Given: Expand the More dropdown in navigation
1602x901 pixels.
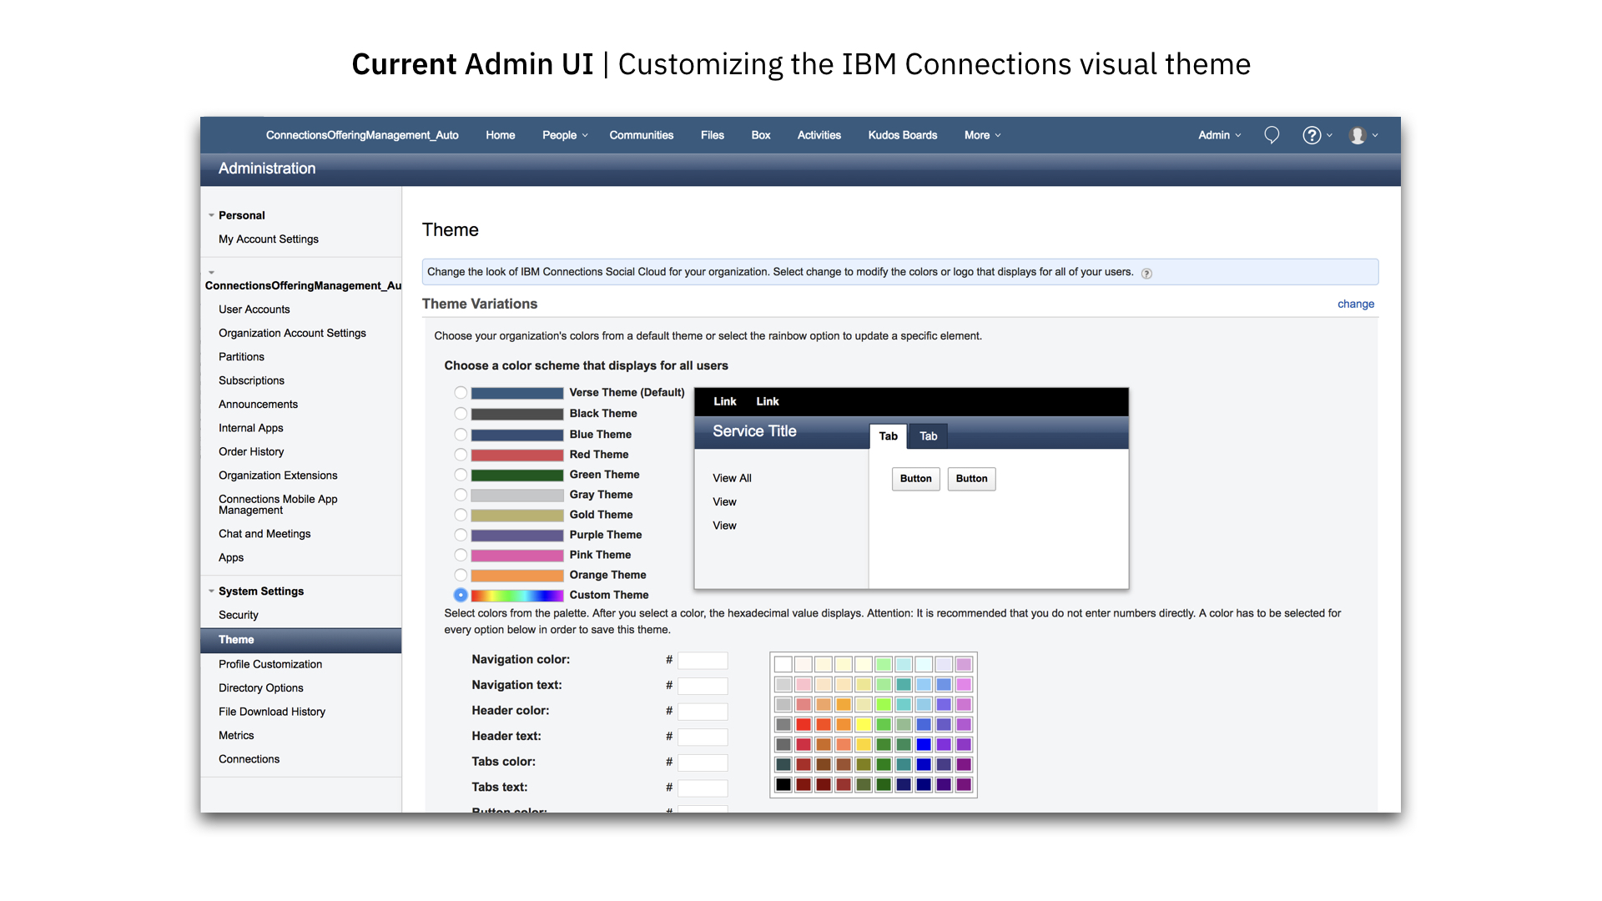Looking at the screenshot, I should [982, 135].
